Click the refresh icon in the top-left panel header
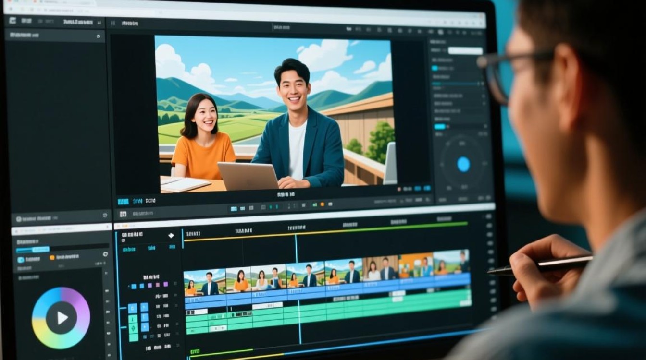The height and width of the screenshot is (360, 646). tap(98, 36)
